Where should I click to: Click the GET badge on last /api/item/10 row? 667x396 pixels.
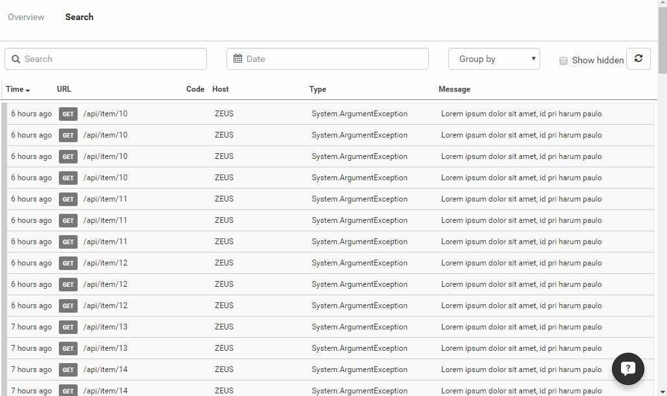(68, 178)
